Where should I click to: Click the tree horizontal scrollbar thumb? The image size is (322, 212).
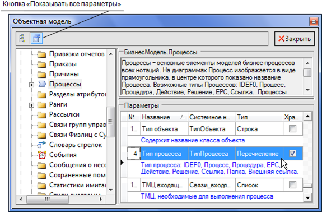48,199
